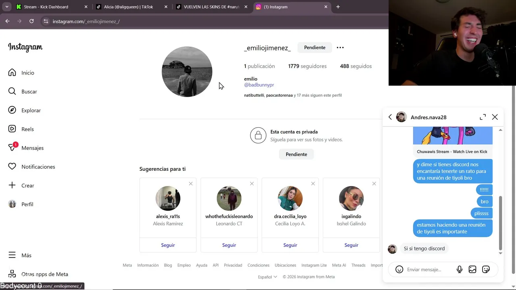Switch to Stream - Kick Dashboard tab

click(52, 7)
